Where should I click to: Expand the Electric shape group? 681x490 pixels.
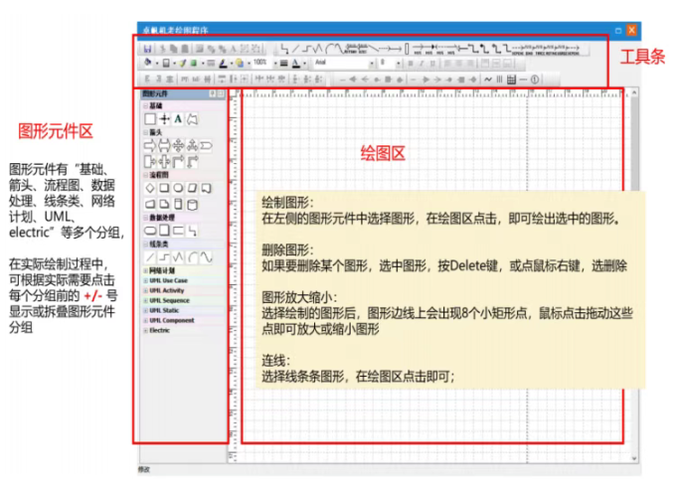[x=144, y=330]
